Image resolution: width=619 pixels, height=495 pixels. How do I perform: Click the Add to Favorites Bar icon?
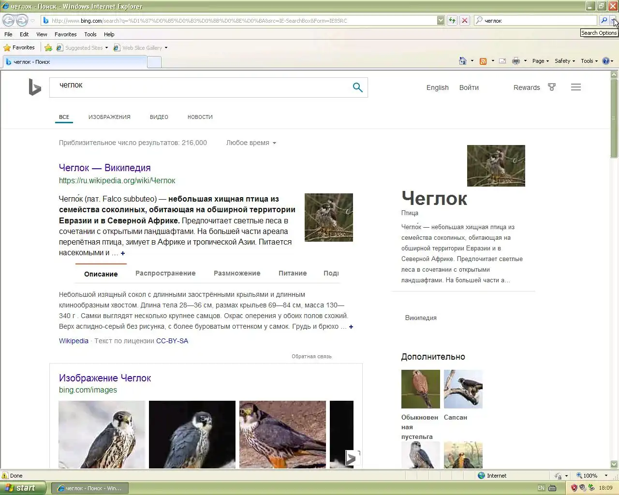click(x=48, y=47)
